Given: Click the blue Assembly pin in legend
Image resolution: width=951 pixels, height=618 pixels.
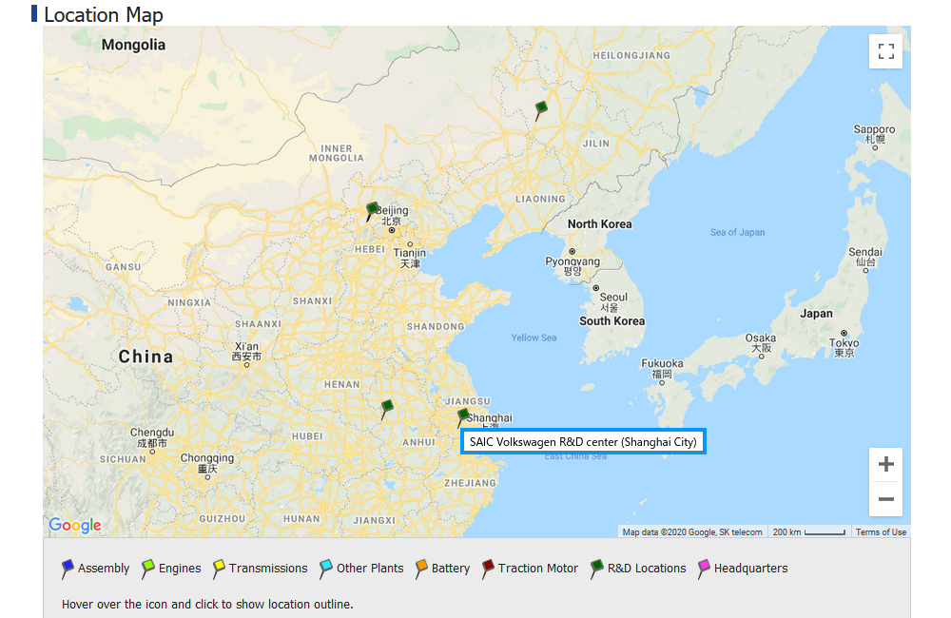Looking at the screenshot, I should (68, 569).
